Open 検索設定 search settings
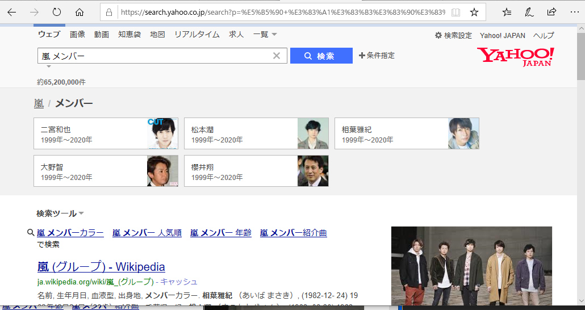Viewport: 585px width, 310px height. pyautogui.click(x=453, y=35)
